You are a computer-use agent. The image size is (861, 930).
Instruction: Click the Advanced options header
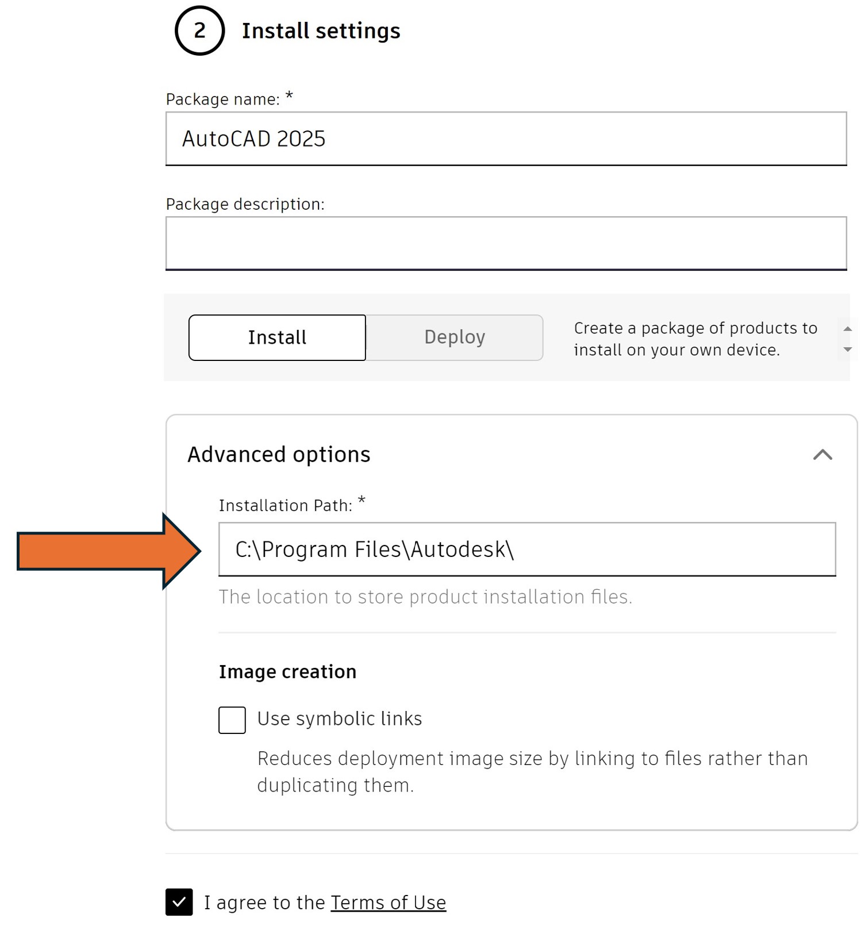coord(278,454)
